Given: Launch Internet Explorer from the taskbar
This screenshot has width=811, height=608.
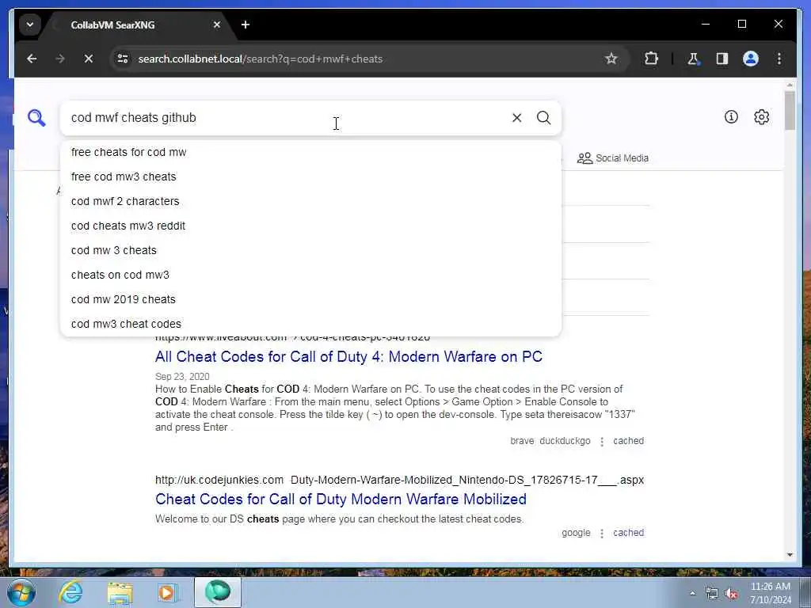Looking at the screenshot, I should [x=70, y=592].
